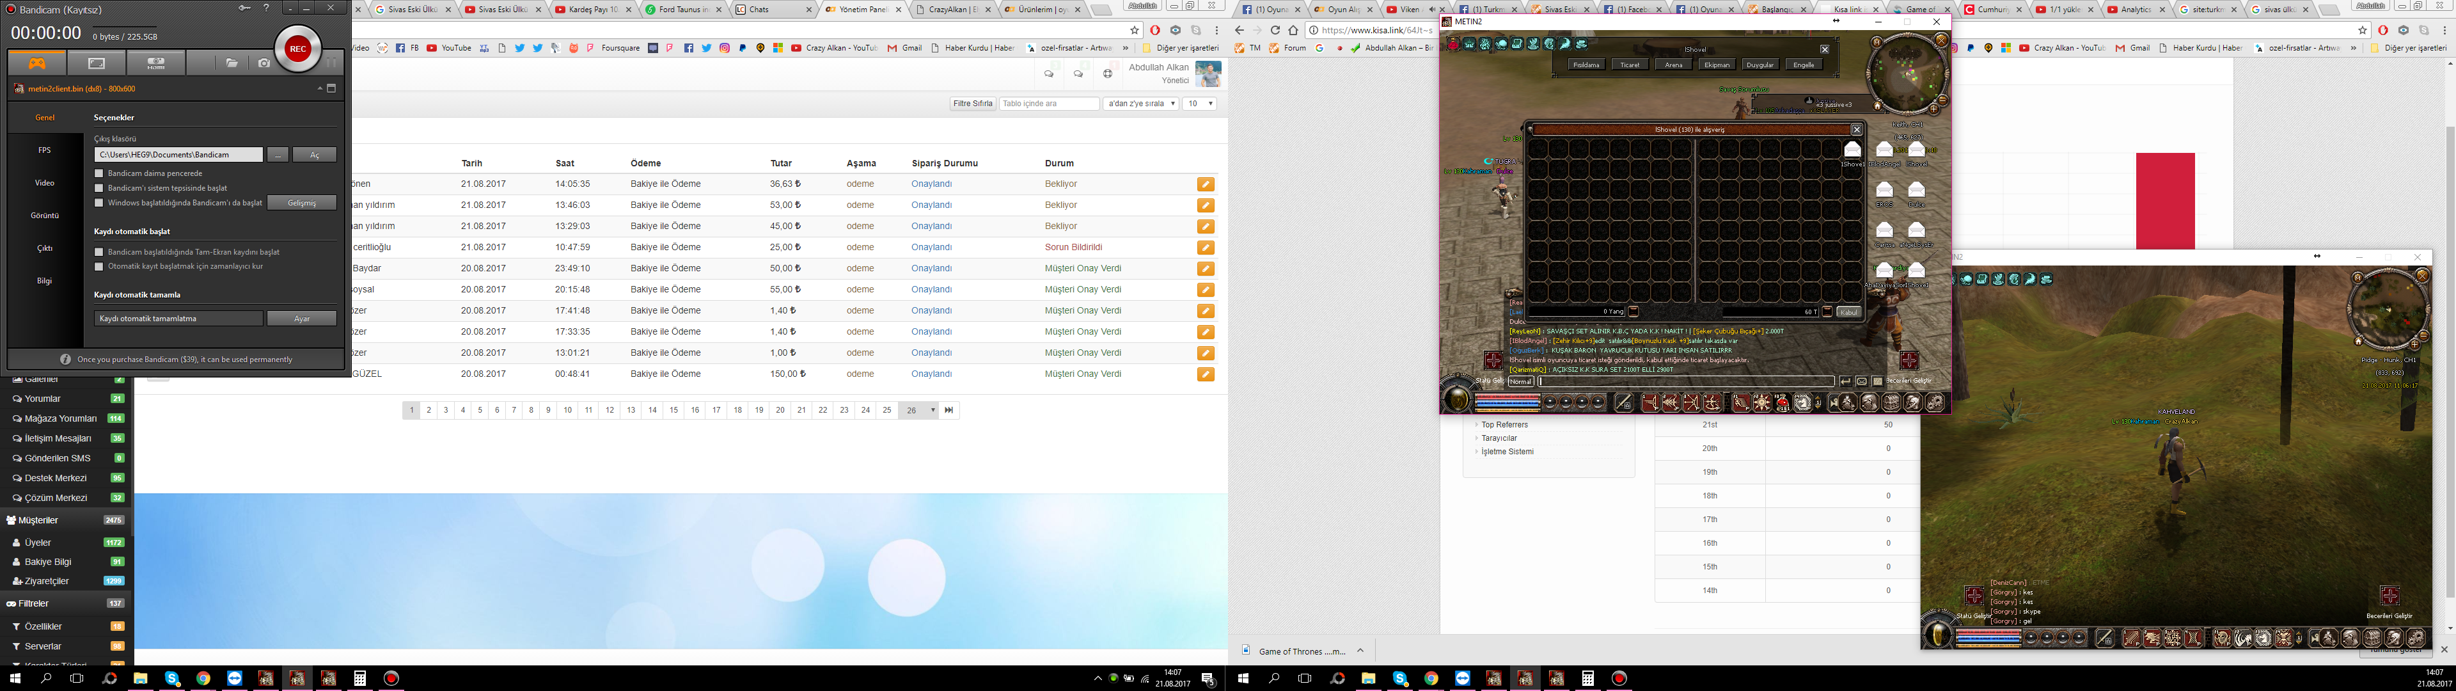Click Kabul button in trade window
The width and height of the screenshot is (2456, 691).
point(1848,312)
